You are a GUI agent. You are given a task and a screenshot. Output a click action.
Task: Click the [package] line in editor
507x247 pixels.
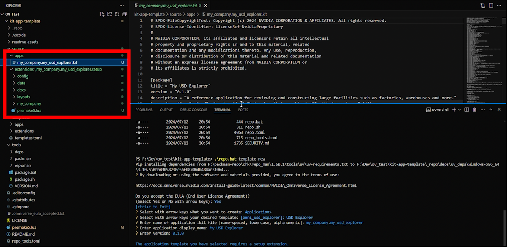(161, 80)
